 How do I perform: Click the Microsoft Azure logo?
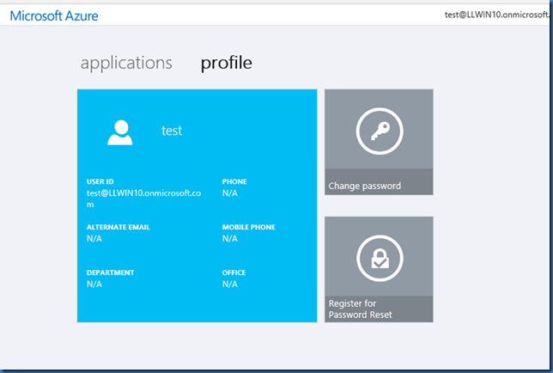coord(54,15)
